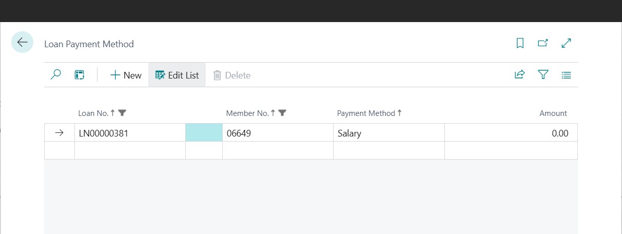Toggle the filter pane funnel icon
Image resolution: width=622 pixels, height=234 pixels.
pyautogui.click(x=543, y=75)
